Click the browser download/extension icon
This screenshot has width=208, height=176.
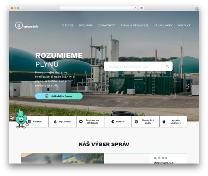click(141, 8)
